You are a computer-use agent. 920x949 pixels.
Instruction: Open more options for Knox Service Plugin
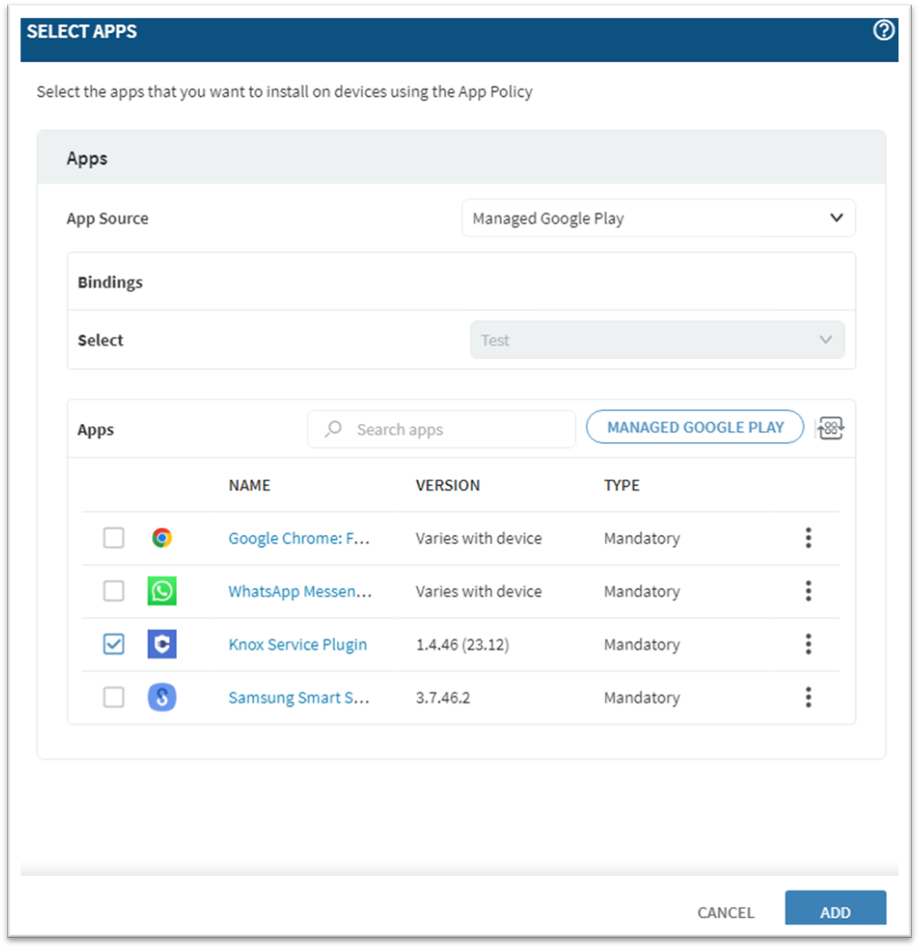click(x=808, y=645)
